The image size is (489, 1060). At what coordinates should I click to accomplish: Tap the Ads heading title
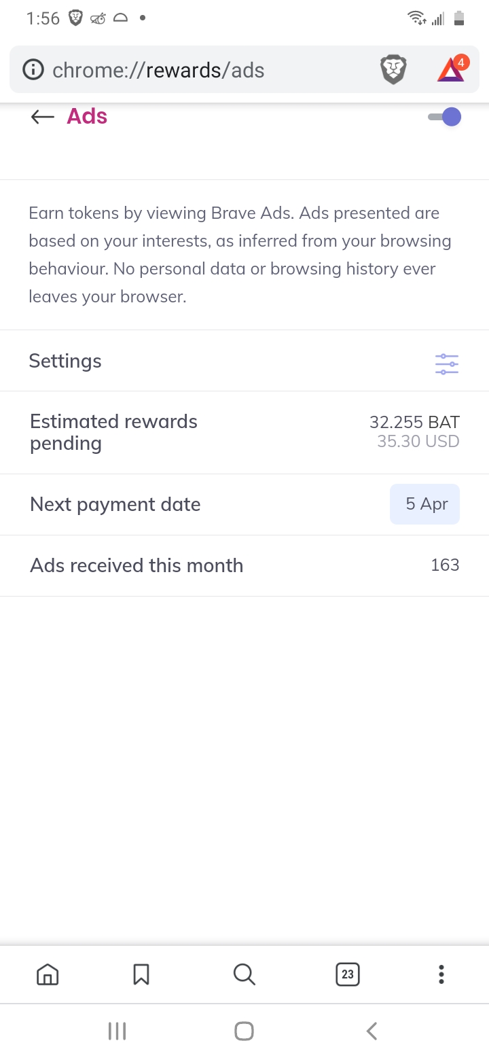[x=87, y=116]
